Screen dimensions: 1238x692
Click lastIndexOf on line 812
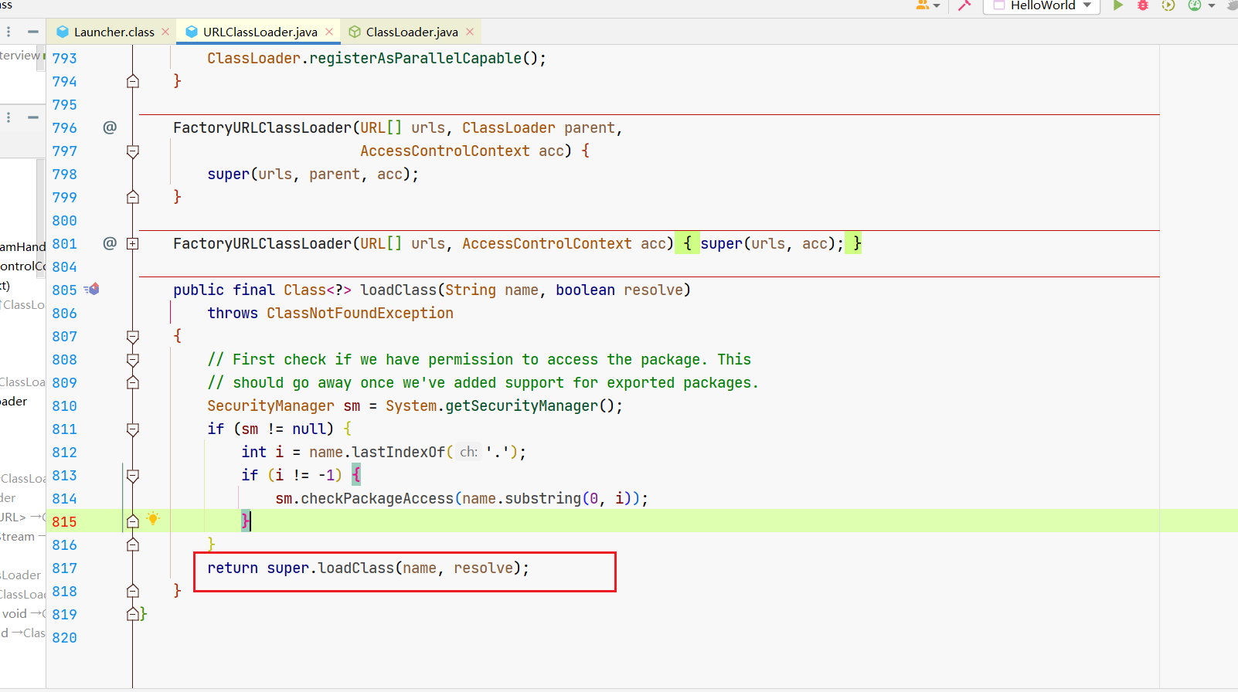coord(399,452)
